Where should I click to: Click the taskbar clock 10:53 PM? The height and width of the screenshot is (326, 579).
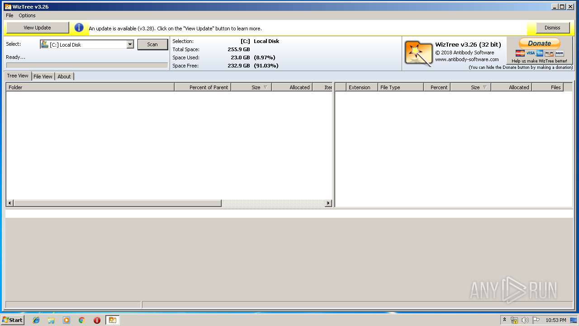[x=556, y=320]
